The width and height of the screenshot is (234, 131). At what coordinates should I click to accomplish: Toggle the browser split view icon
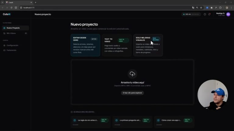coord(16,8)
